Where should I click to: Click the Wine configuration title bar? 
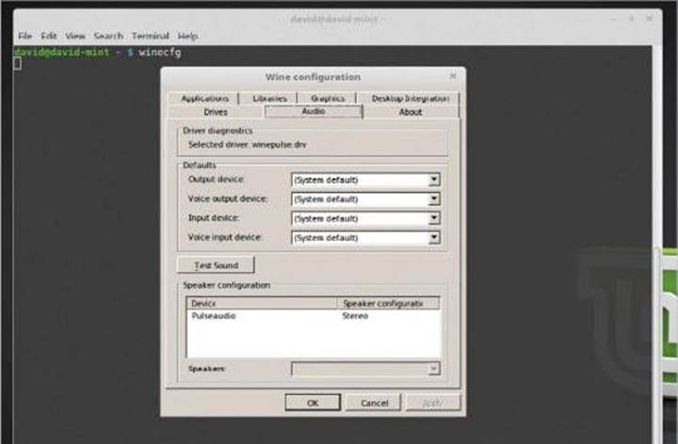[313, 77]
